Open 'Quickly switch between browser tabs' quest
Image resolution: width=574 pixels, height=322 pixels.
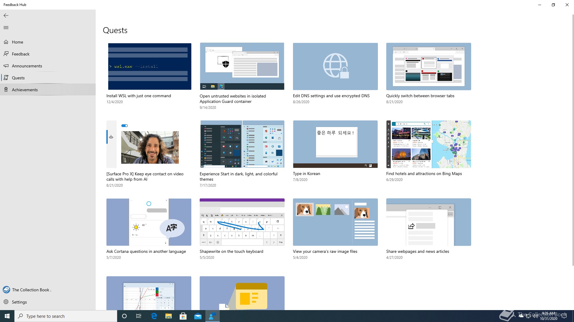[x=420, y=96]
